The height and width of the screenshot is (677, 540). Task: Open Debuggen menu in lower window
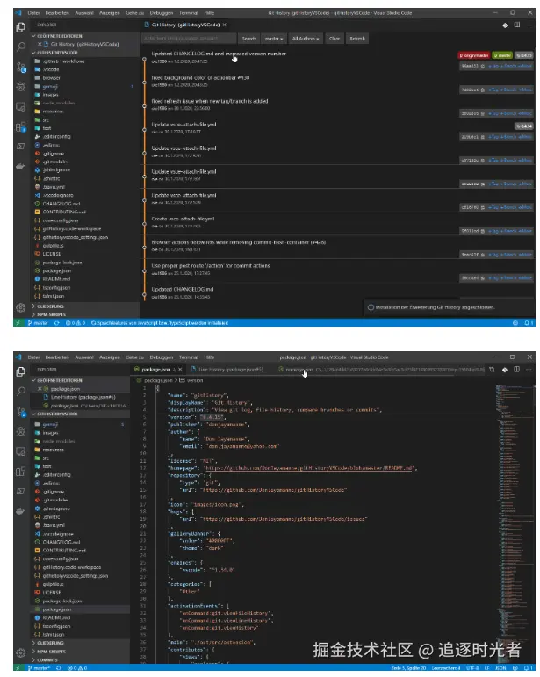(x=161, y=357)
